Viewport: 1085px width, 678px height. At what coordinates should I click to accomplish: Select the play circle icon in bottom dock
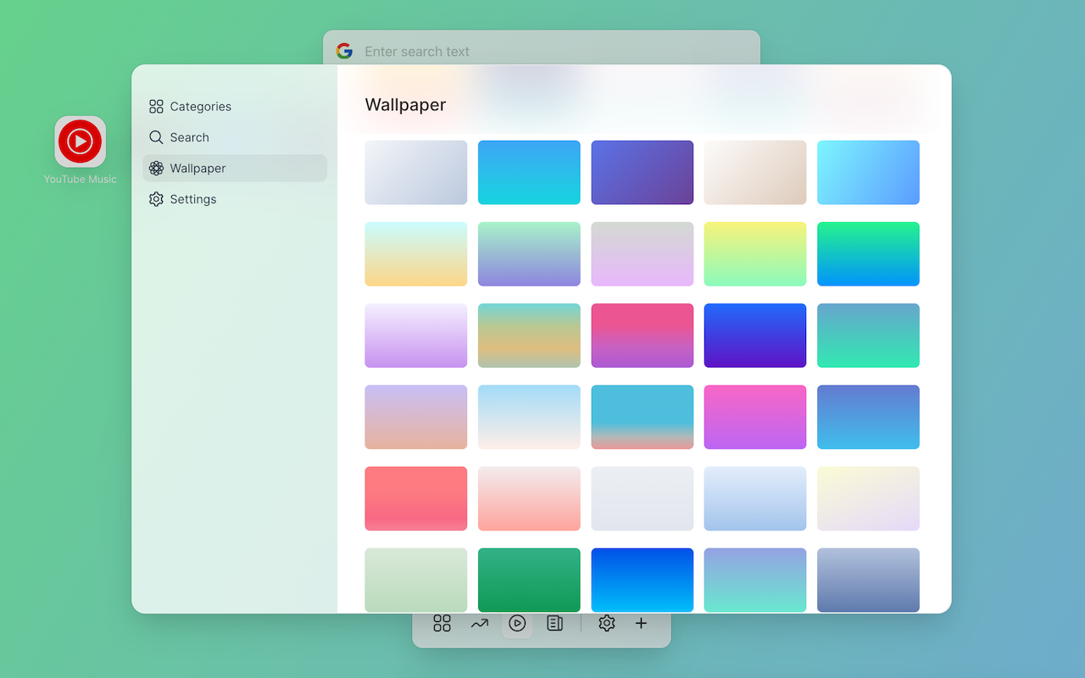(x=517, y=623)
